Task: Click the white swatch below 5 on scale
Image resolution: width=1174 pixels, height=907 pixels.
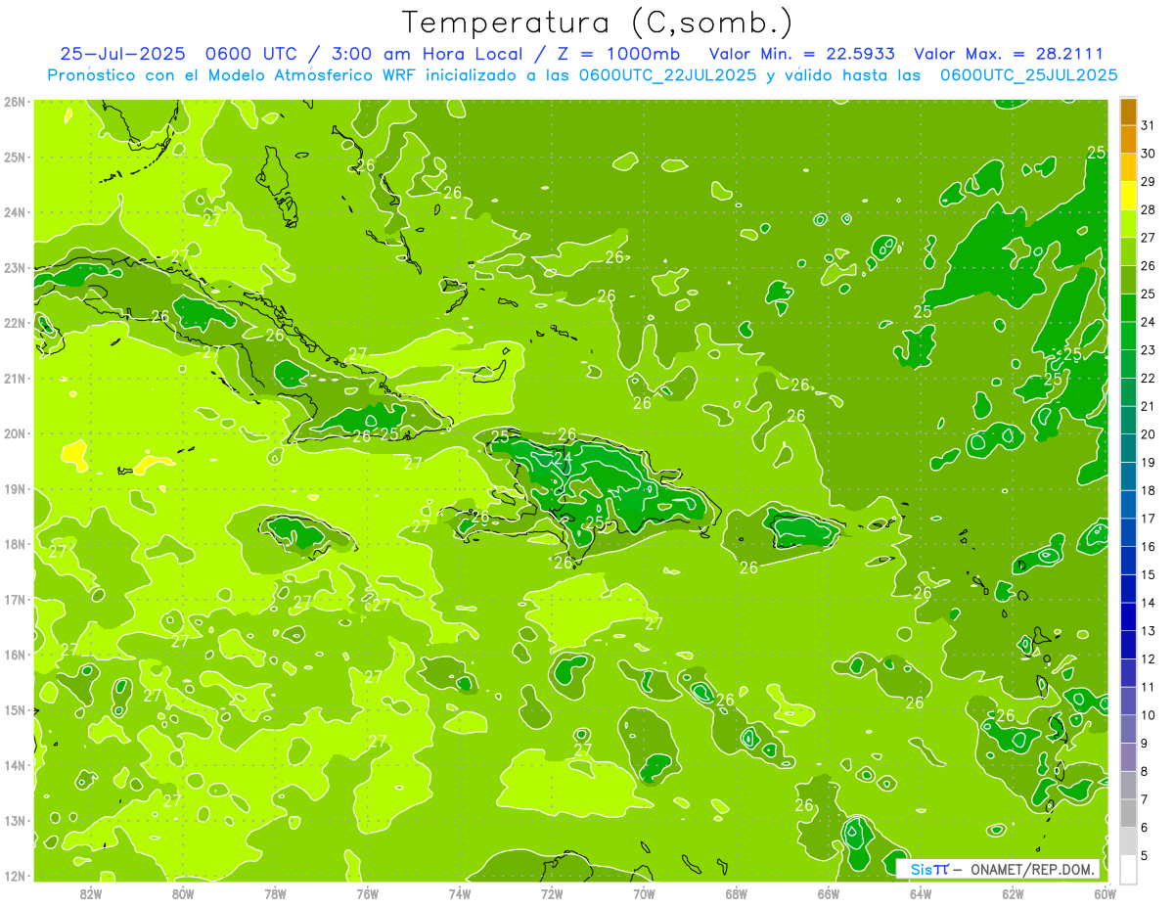Action: [1128, 869]
